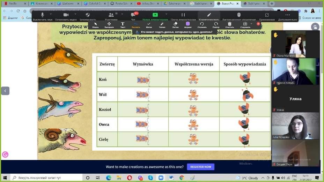This screenshot has width=324, height=182.
Task: Go back in the browser
Action: point(5,11)
